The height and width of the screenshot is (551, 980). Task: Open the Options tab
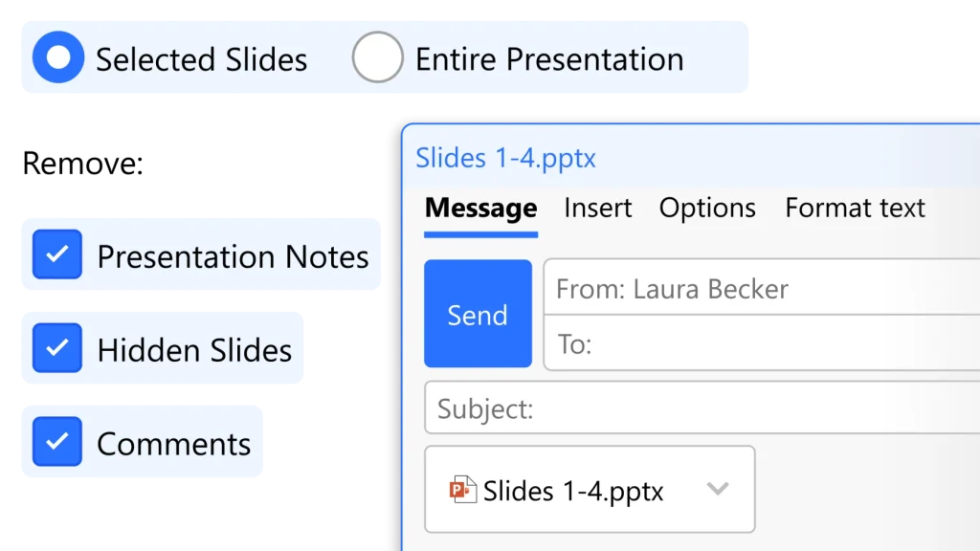point(707,208)
